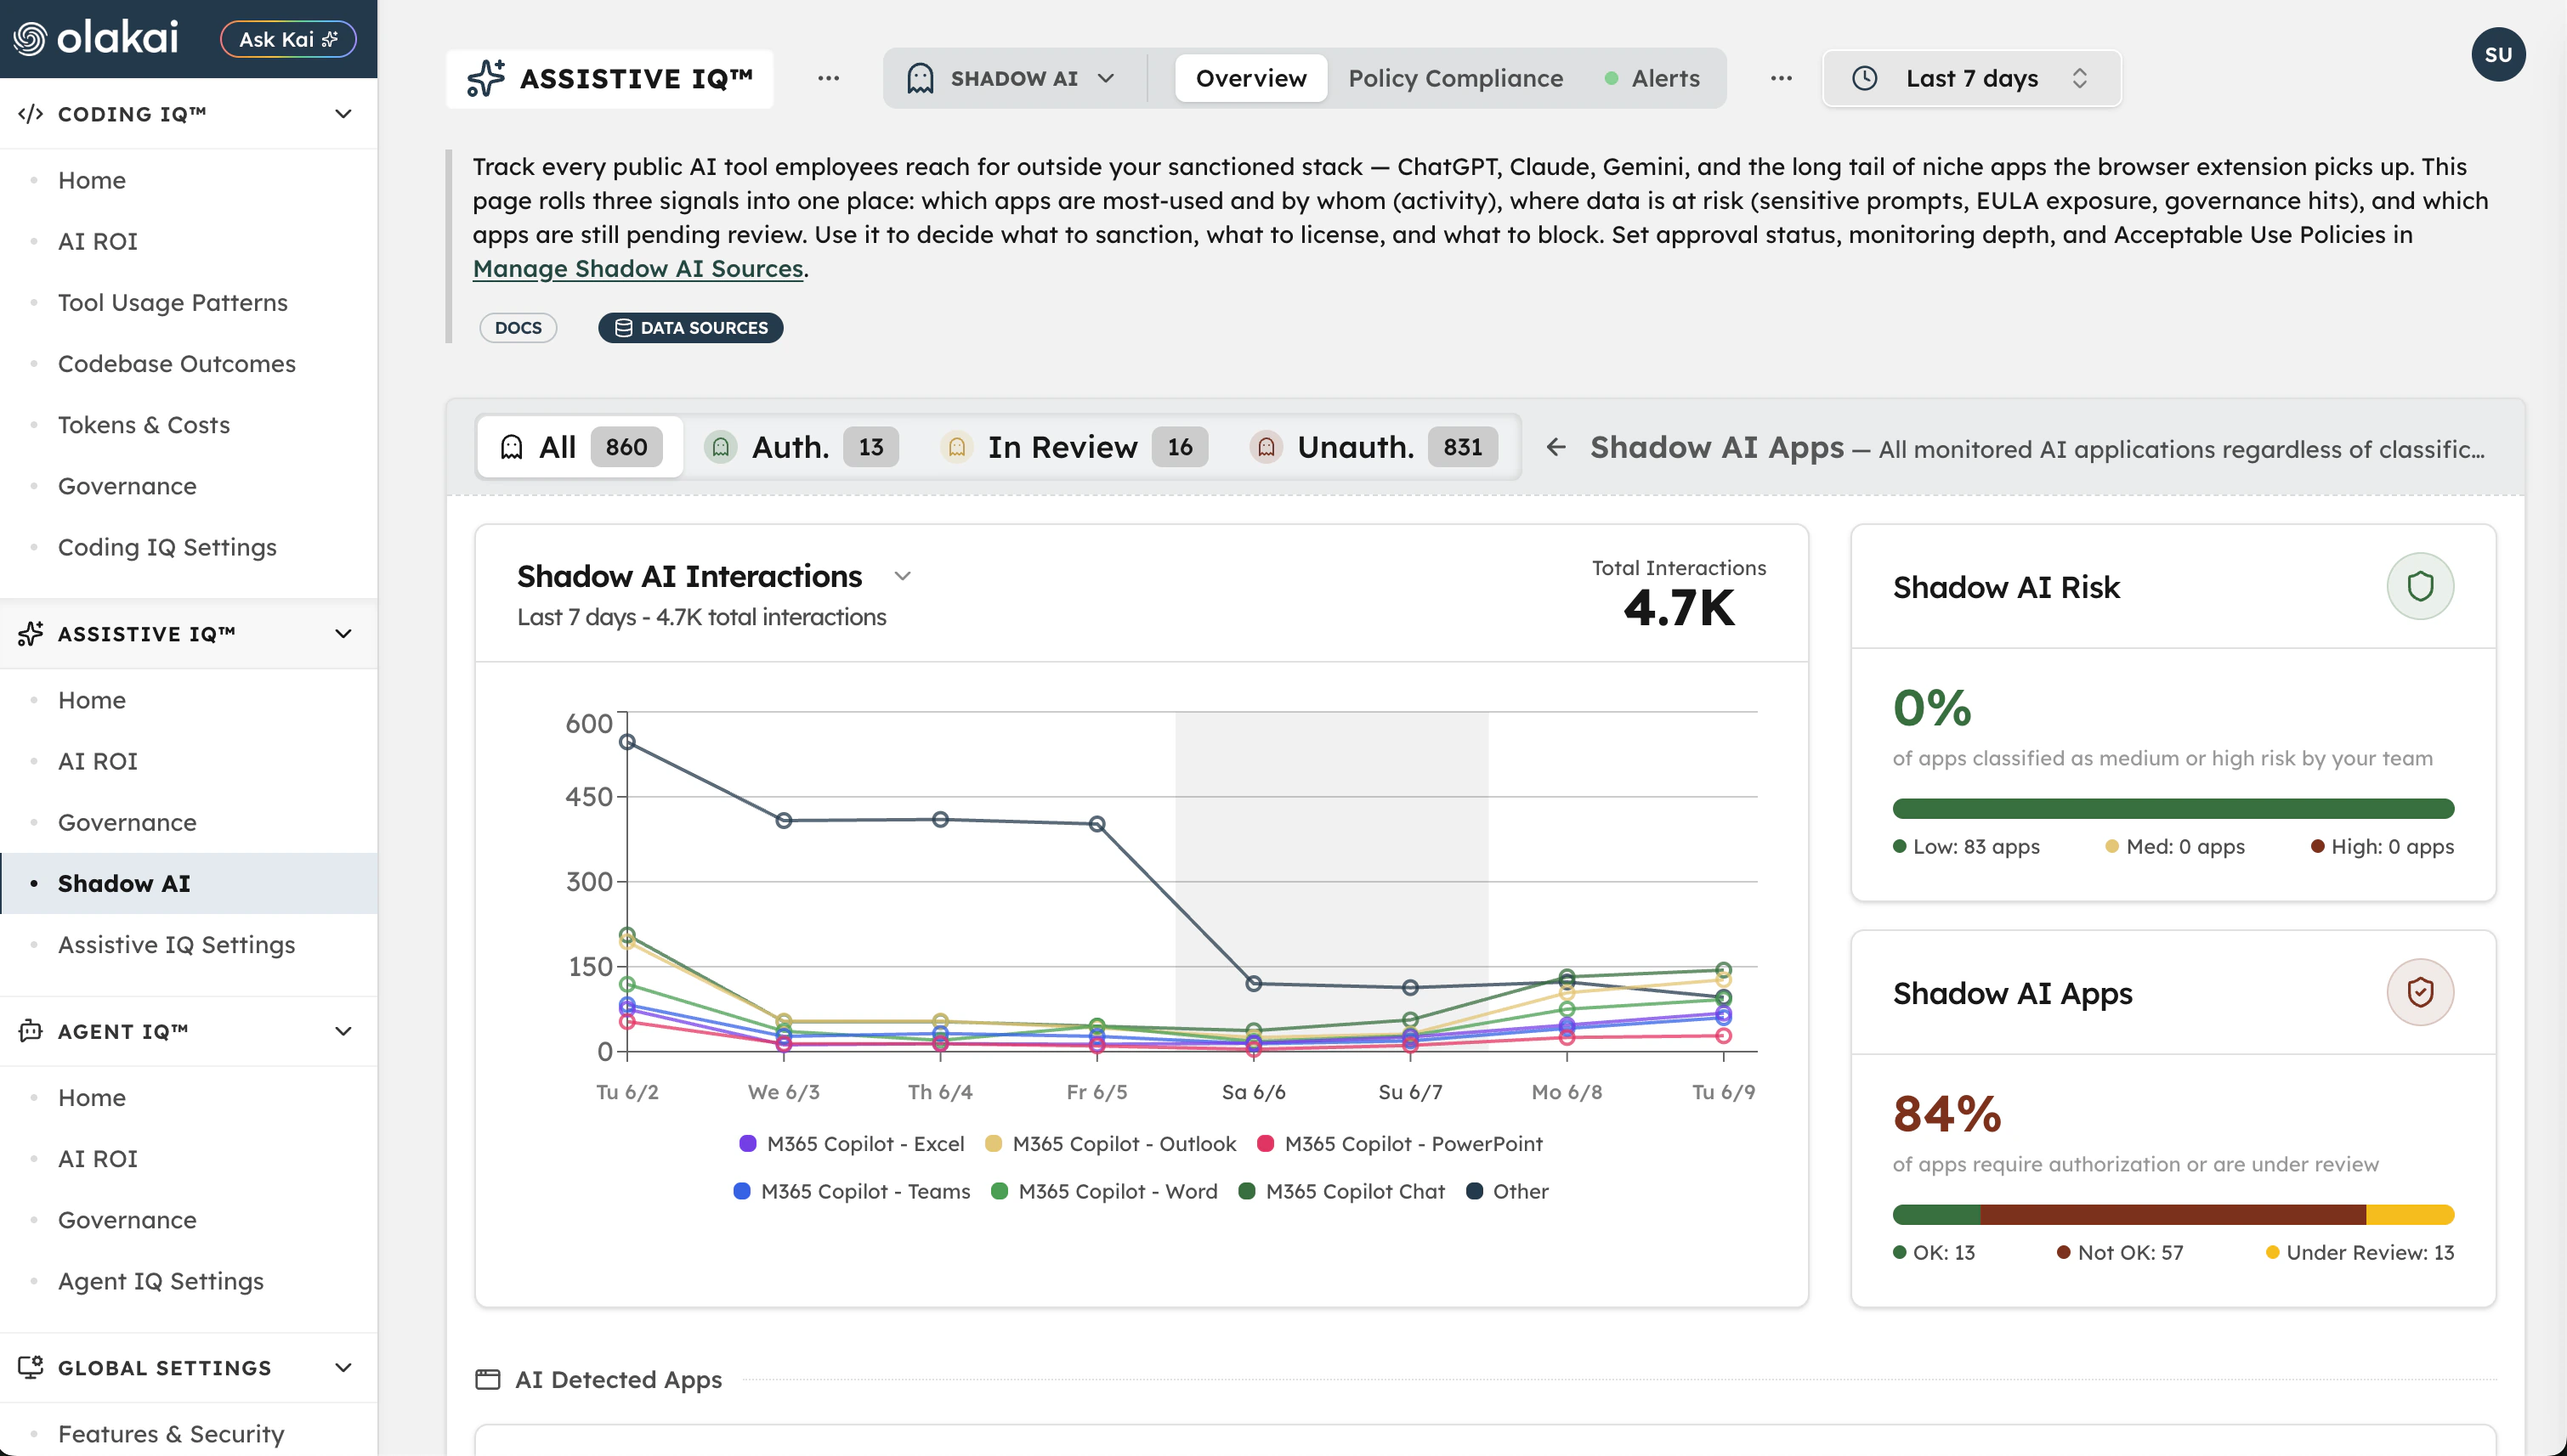Click the Low: 83 apps legend label

click(1967, 846)
